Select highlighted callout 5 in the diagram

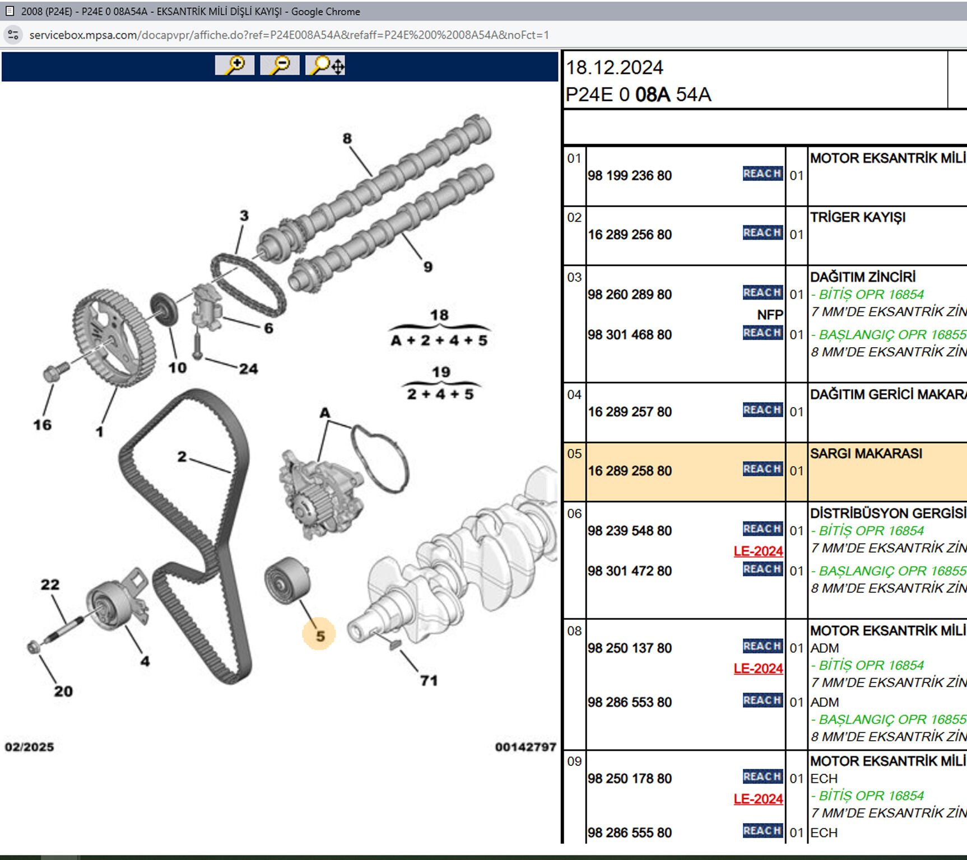coord(319,635)
